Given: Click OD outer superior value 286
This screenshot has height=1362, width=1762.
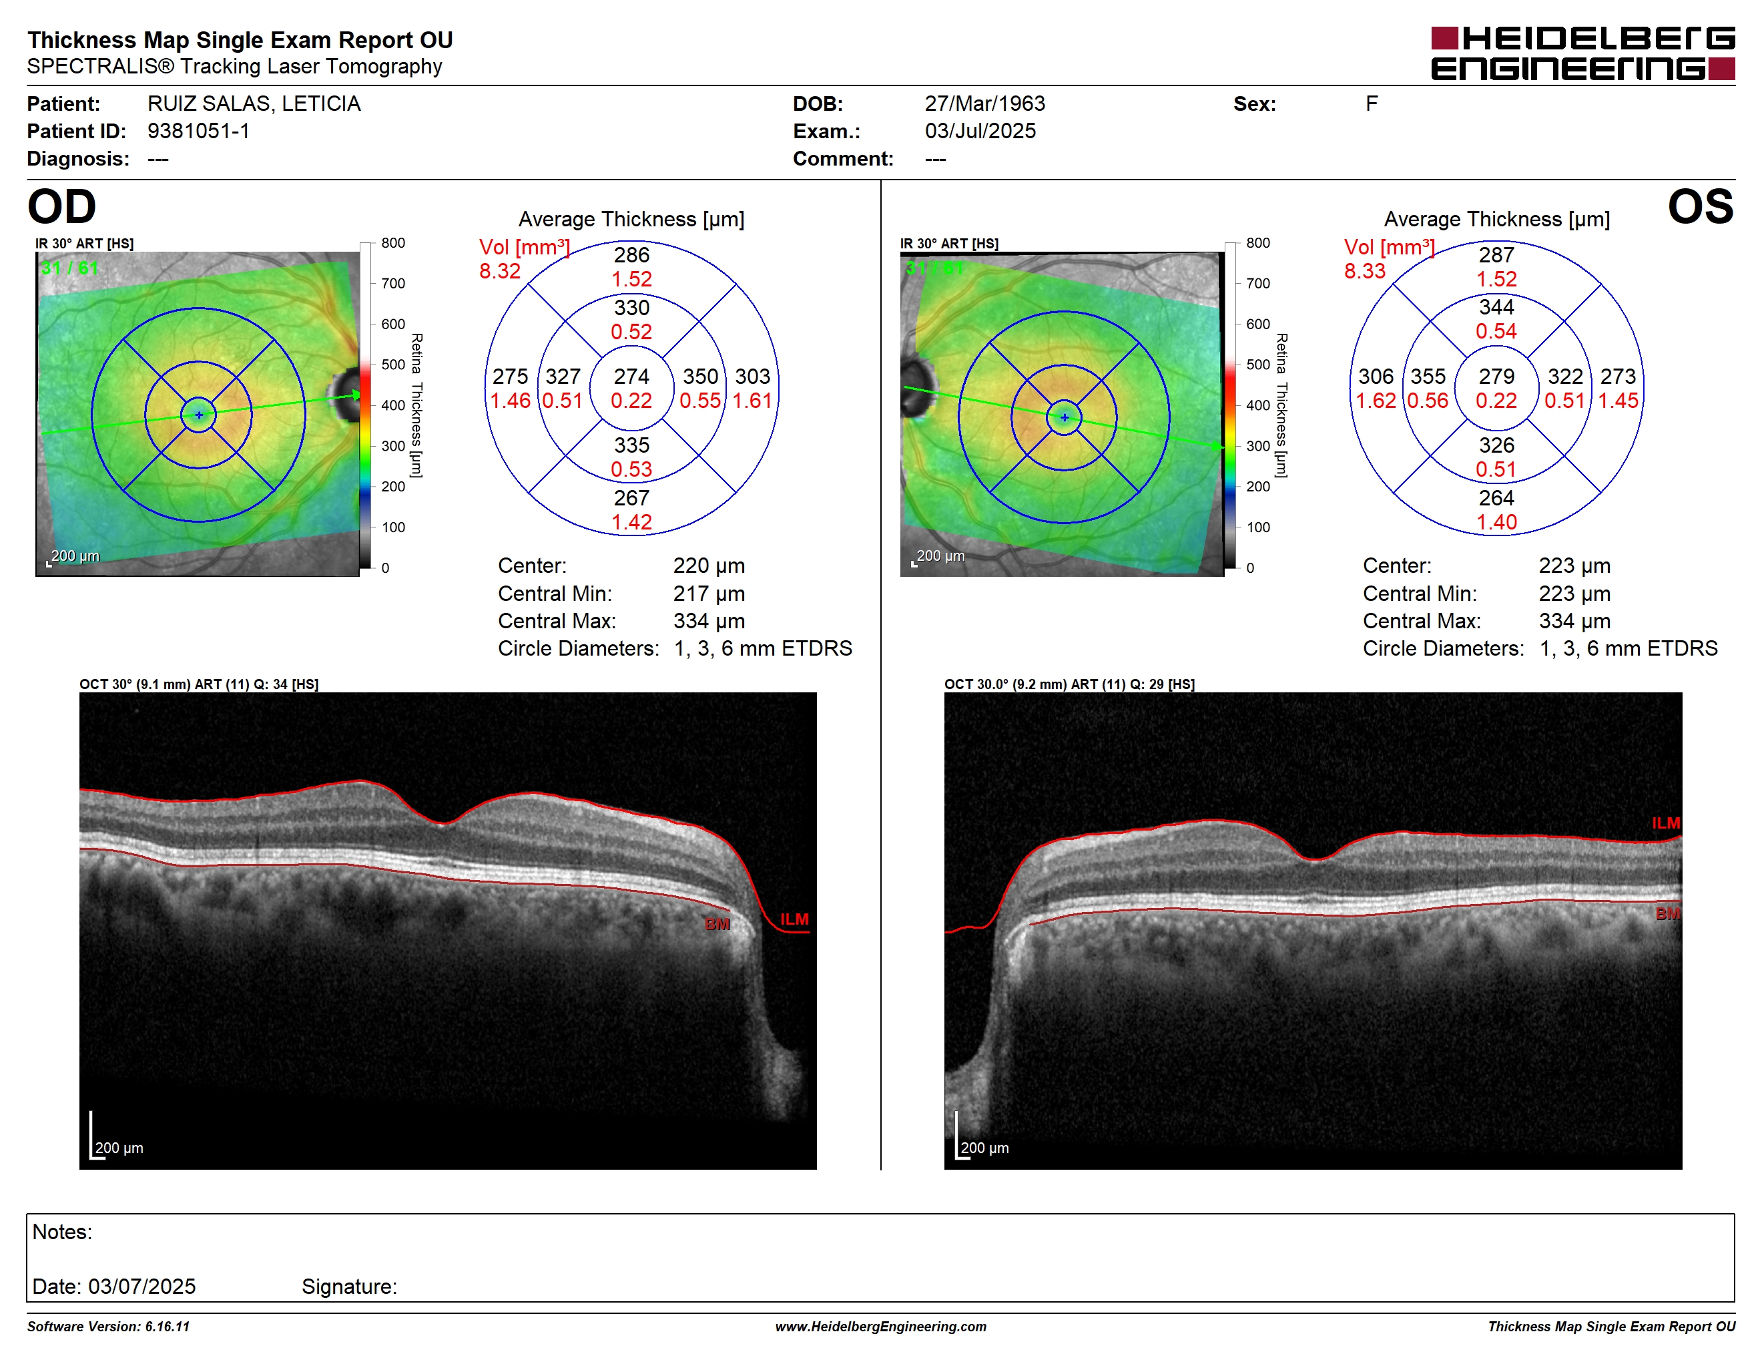Looking at the screenshot, I should click(x=631, y=255).
